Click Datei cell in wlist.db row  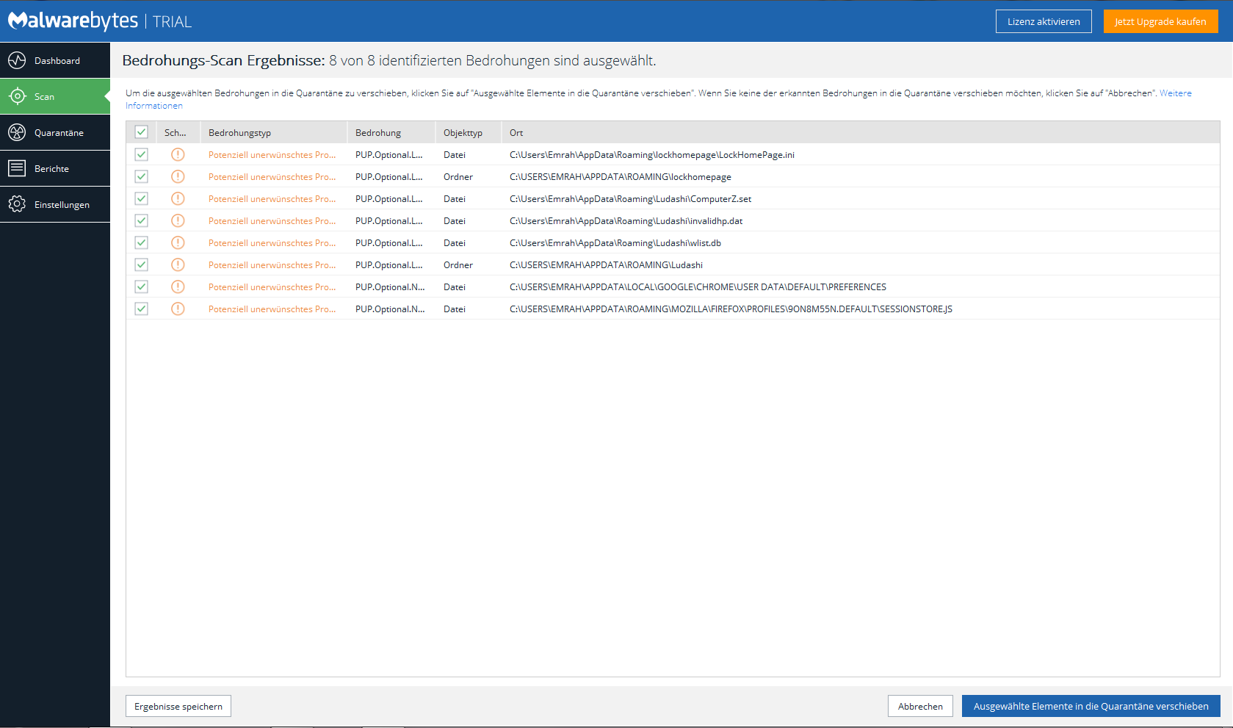coord(455,242)
